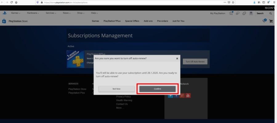Select the Just for You tab

point(179,21)
